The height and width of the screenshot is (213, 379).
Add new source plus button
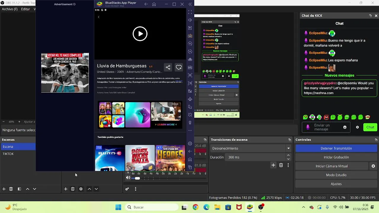66,189
